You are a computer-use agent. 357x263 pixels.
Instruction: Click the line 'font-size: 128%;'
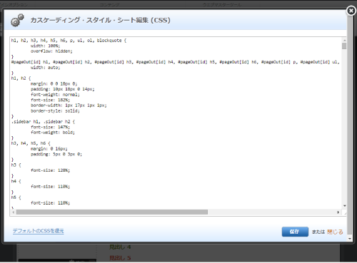point(50,170)
